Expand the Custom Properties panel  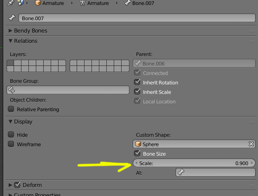(10, 195)
